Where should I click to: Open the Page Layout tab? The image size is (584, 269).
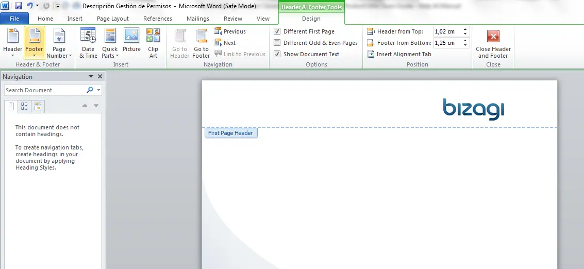pos(113,18)
